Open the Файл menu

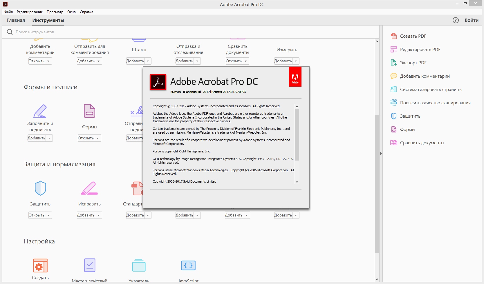[9, 12]
